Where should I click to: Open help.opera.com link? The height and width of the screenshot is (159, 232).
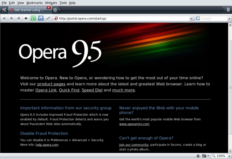point(47,145)
